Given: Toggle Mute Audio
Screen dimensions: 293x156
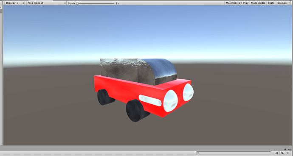Looking at the screenshot, I should pos(258,3).
